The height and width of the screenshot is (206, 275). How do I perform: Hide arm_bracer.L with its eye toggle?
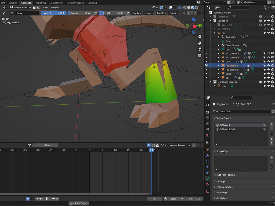pyautogui.click(x=268, y=53)
